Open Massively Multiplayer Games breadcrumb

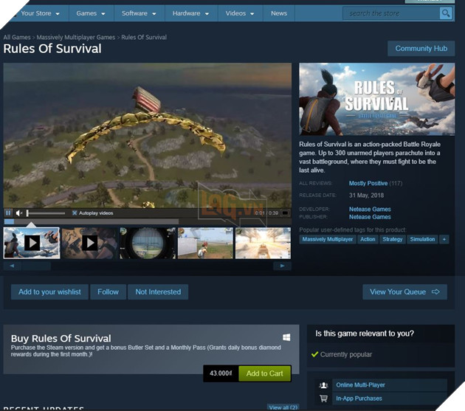pos(75,38)
